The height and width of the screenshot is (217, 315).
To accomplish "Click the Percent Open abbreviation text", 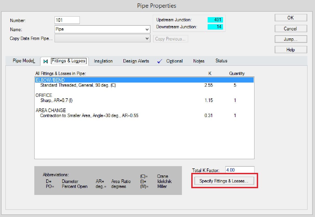I will [x=75, y=186].
